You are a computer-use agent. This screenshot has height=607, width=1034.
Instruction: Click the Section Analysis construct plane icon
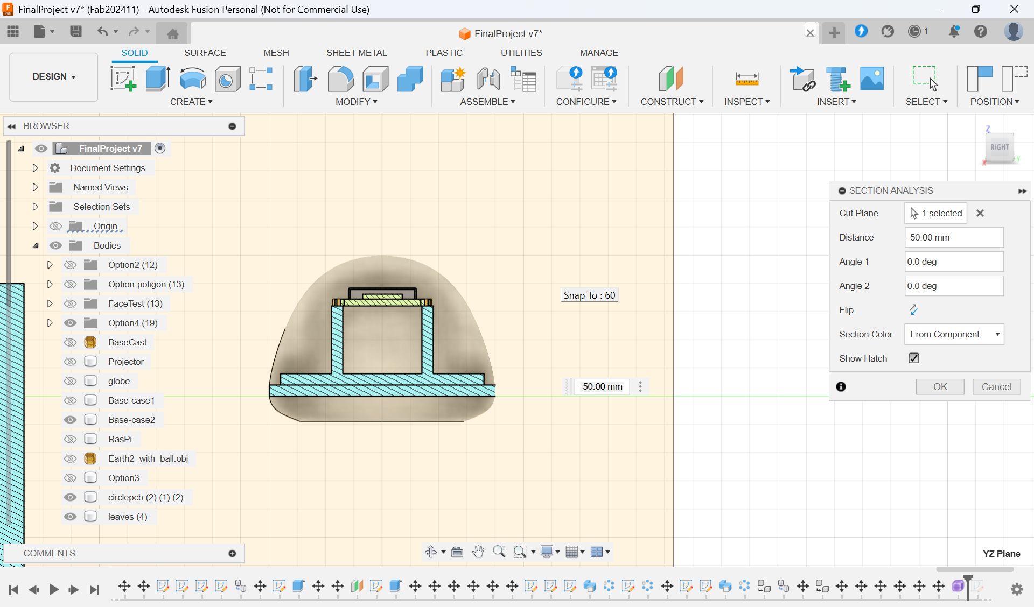[x=671, y=79]
